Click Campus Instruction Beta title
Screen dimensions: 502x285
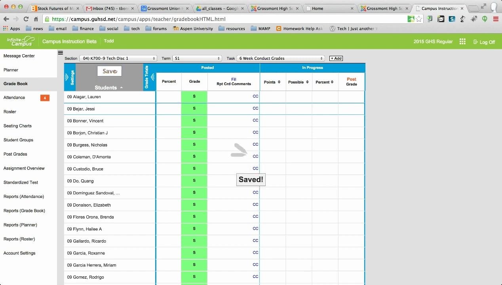click(69, 42)
